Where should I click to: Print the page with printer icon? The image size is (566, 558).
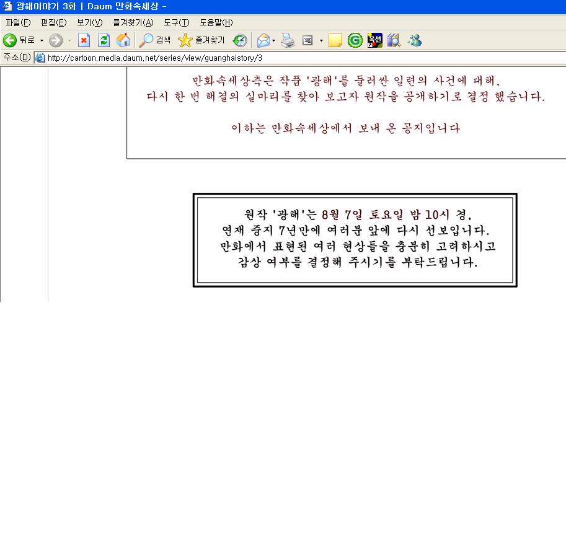[x=287, y=40]
